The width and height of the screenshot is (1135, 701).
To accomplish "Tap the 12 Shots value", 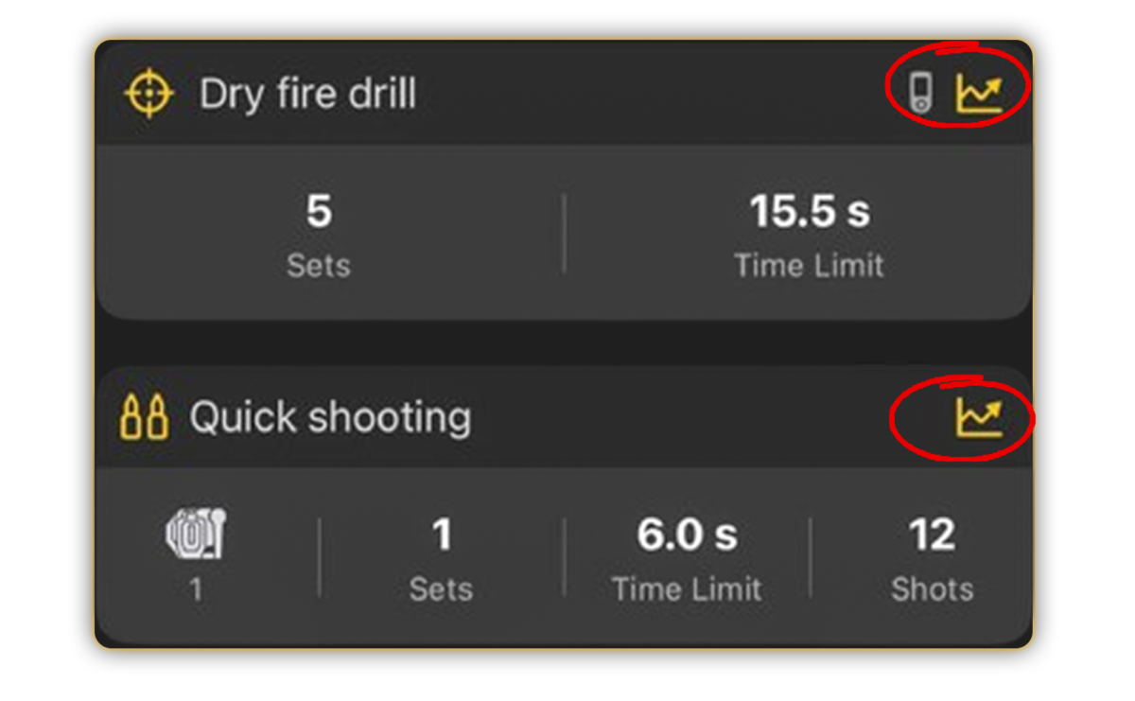I will (932, 535).
